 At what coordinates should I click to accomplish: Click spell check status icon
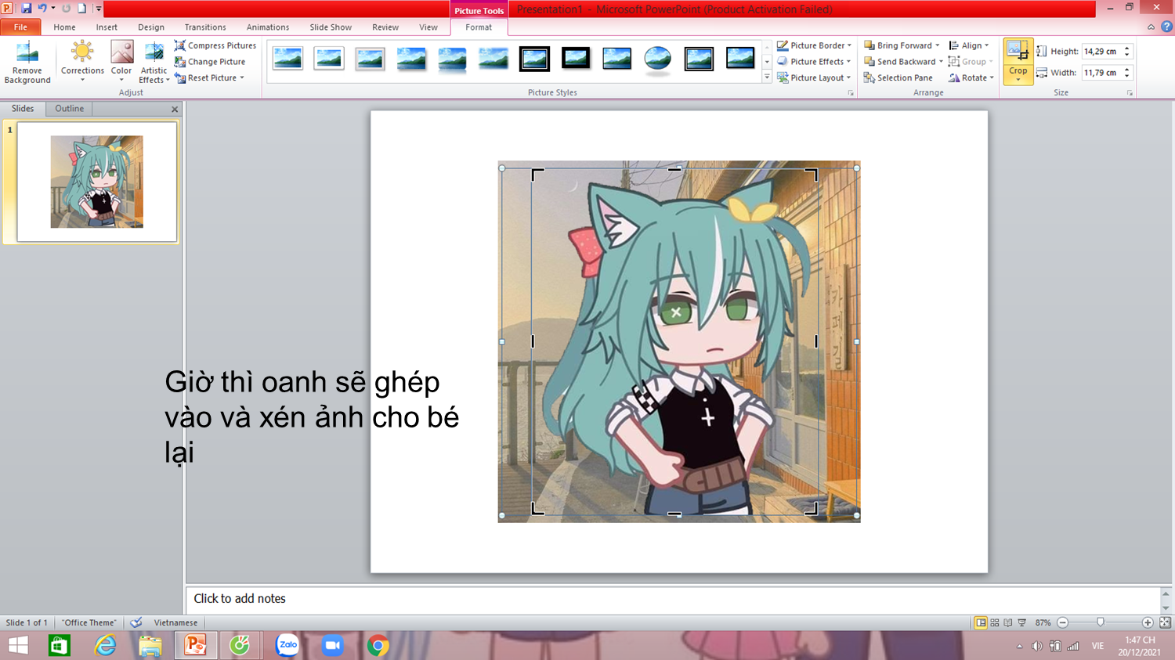[136, 623]
